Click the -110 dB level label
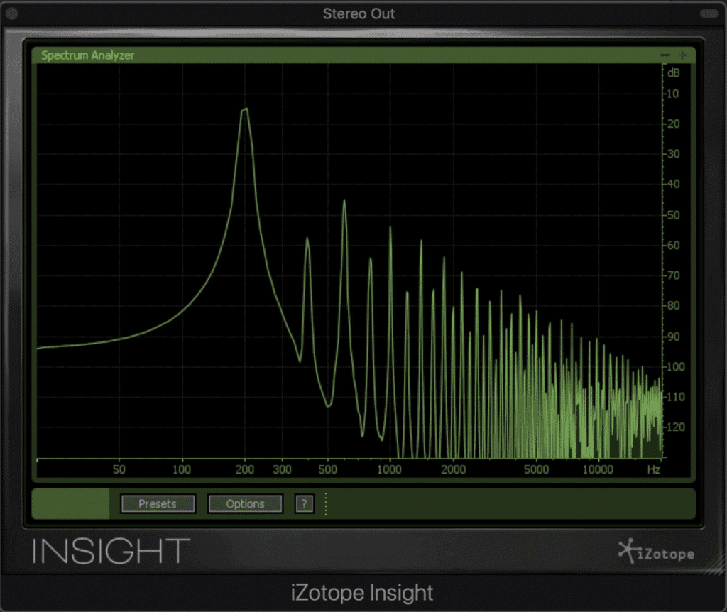Screen dimensions: 727x612 coord(676,397)
